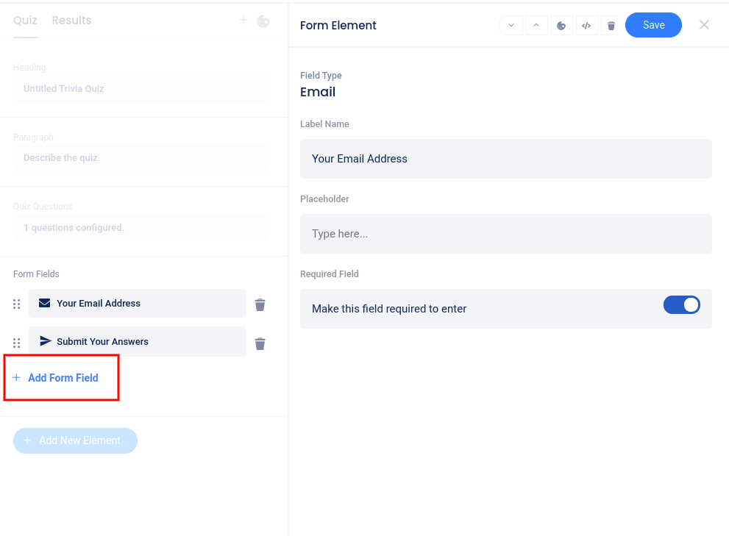Move element up with chevron-up button
The height and width of the screenshot is (536, 729).
[536, 26]
